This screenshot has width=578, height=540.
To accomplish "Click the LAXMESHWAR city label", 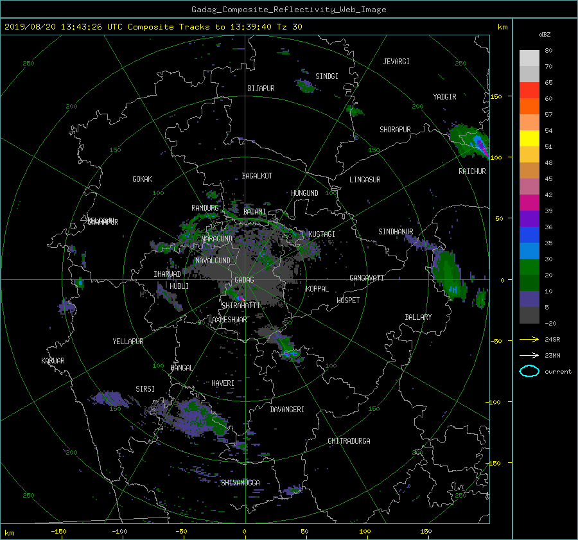I will point(227,320).
